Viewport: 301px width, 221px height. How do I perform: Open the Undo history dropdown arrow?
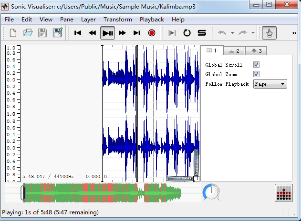(232, 33)
